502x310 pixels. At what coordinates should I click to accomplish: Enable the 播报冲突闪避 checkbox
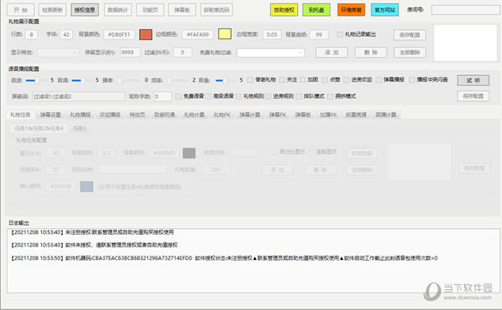click(412, 80)
